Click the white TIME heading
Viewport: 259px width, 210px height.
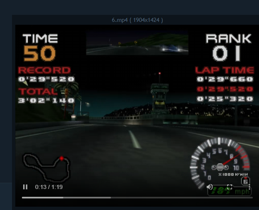tap(40, 38)
